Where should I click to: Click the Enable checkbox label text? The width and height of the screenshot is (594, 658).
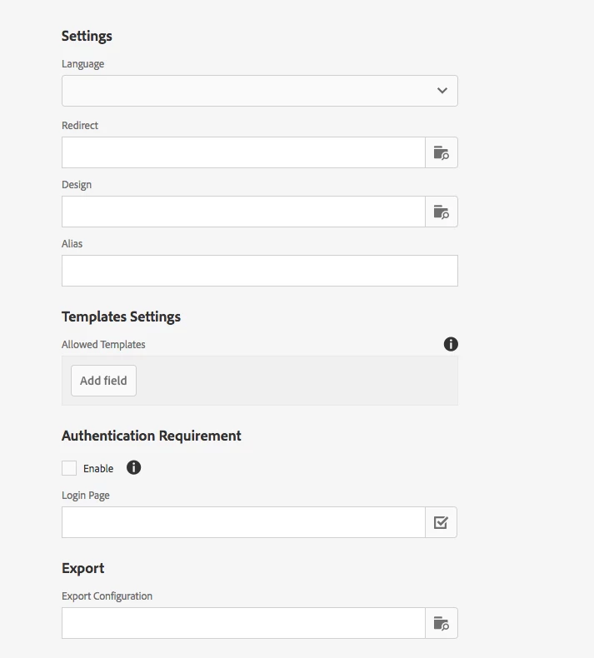(x=98, y=468)
